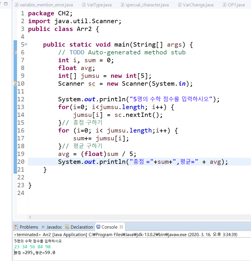
Task: Close the Console view with its X icon
Action: [121, 227]
